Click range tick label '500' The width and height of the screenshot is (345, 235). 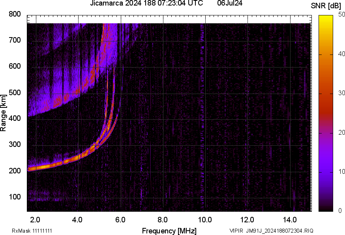[x=15, y=92]
